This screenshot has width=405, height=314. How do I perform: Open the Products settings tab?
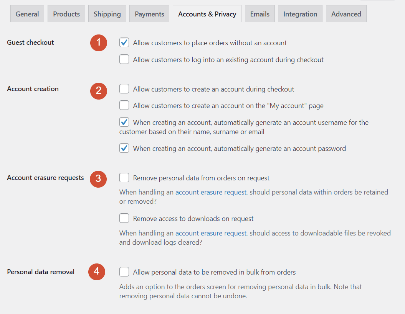pos(66,13)
